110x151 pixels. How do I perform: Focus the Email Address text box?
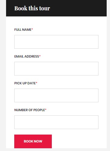pyautogui.click(x=56, y=68)
